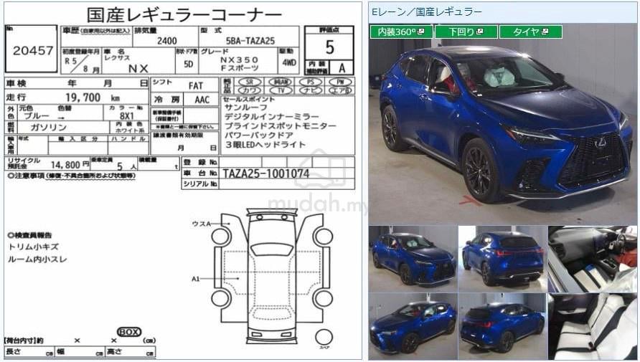Toggle the circled TV equipment marker
This screenshot has width=640, height=362.
coord(281,90)
